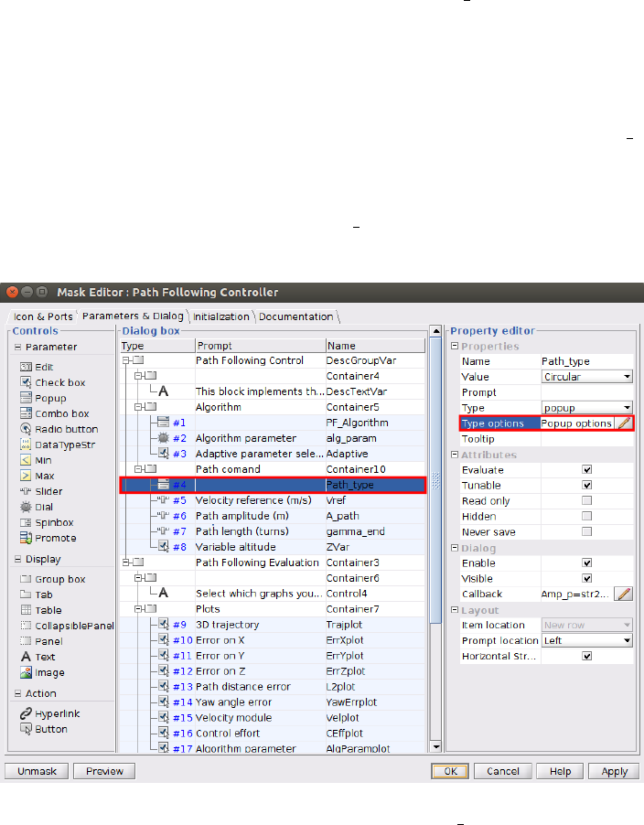This screenshot has width=644, height=825.
Task: Select the CollapsiblePanel control icon
Action: coord(26,626)
